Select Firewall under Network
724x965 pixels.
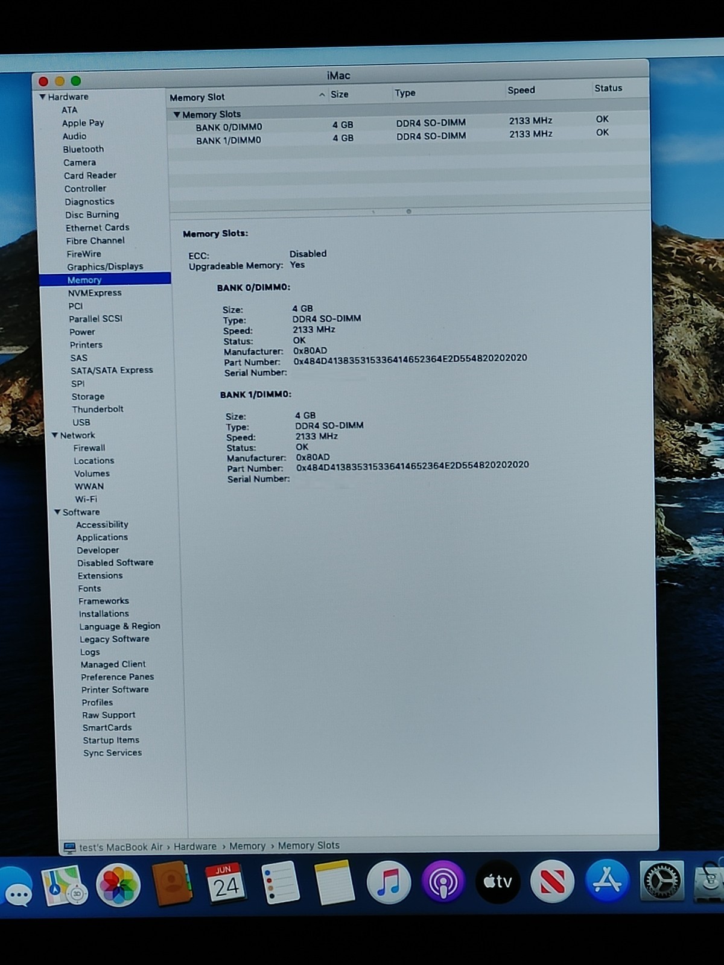[x=89, y=448]
